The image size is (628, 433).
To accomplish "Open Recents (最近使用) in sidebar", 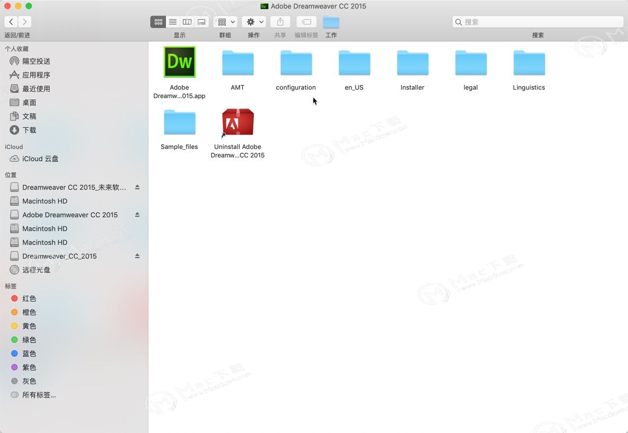I will (30, 89).
